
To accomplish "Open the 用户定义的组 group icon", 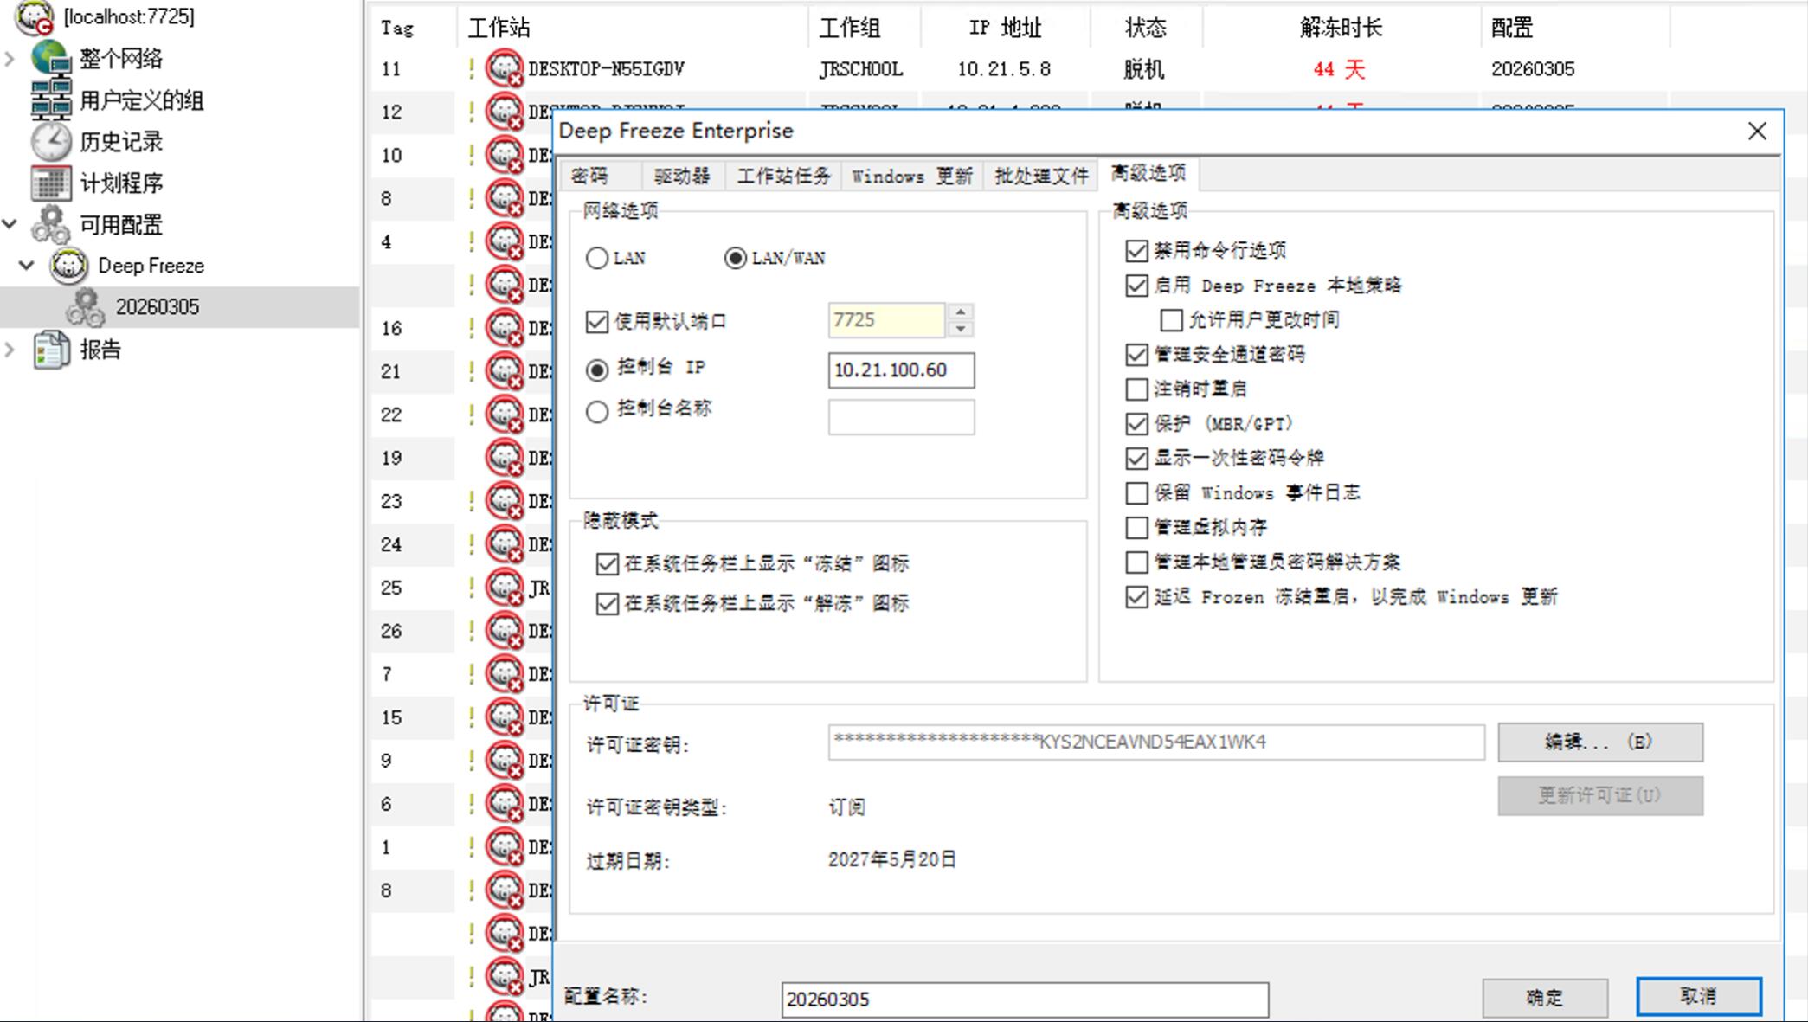I will click(50, 100).
